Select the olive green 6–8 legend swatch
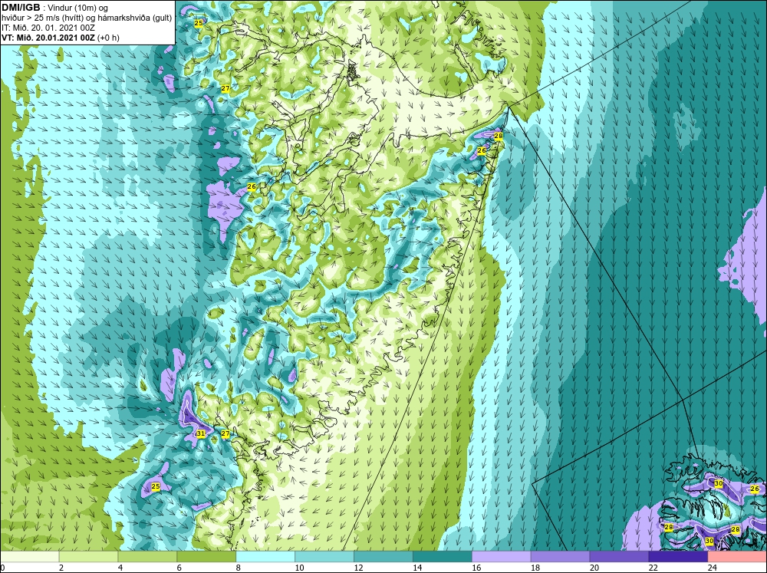 pos(206,556)
